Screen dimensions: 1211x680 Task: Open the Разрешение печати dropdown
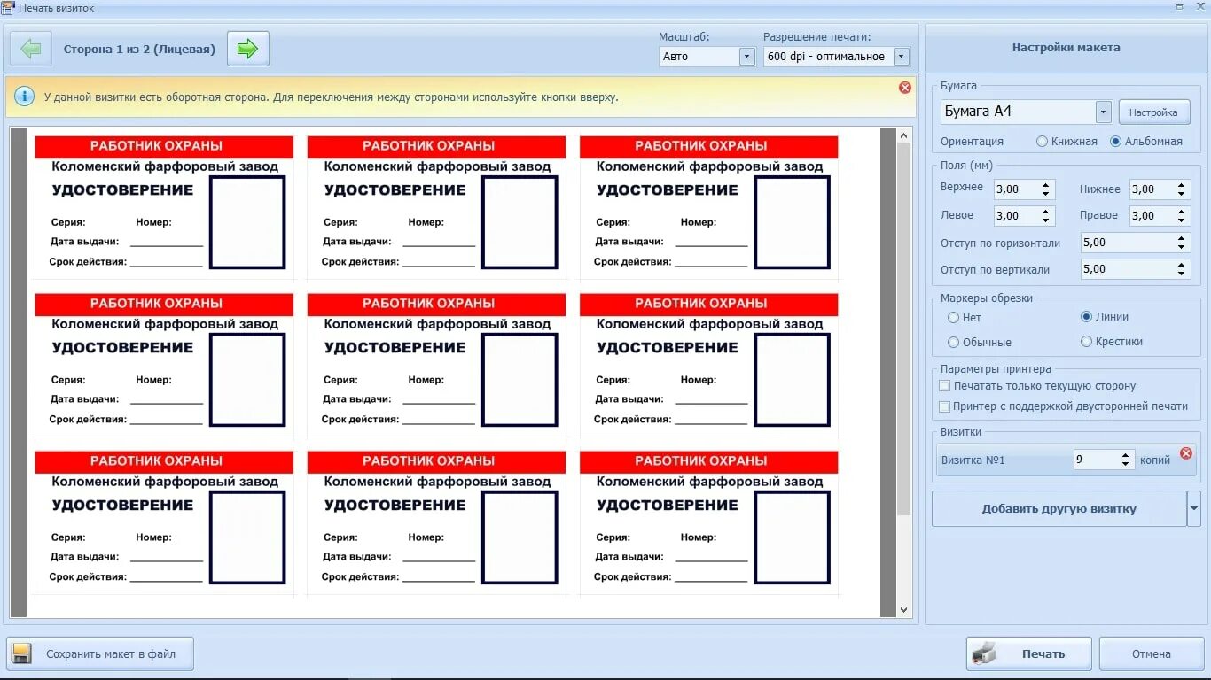(x=902, y=57)
